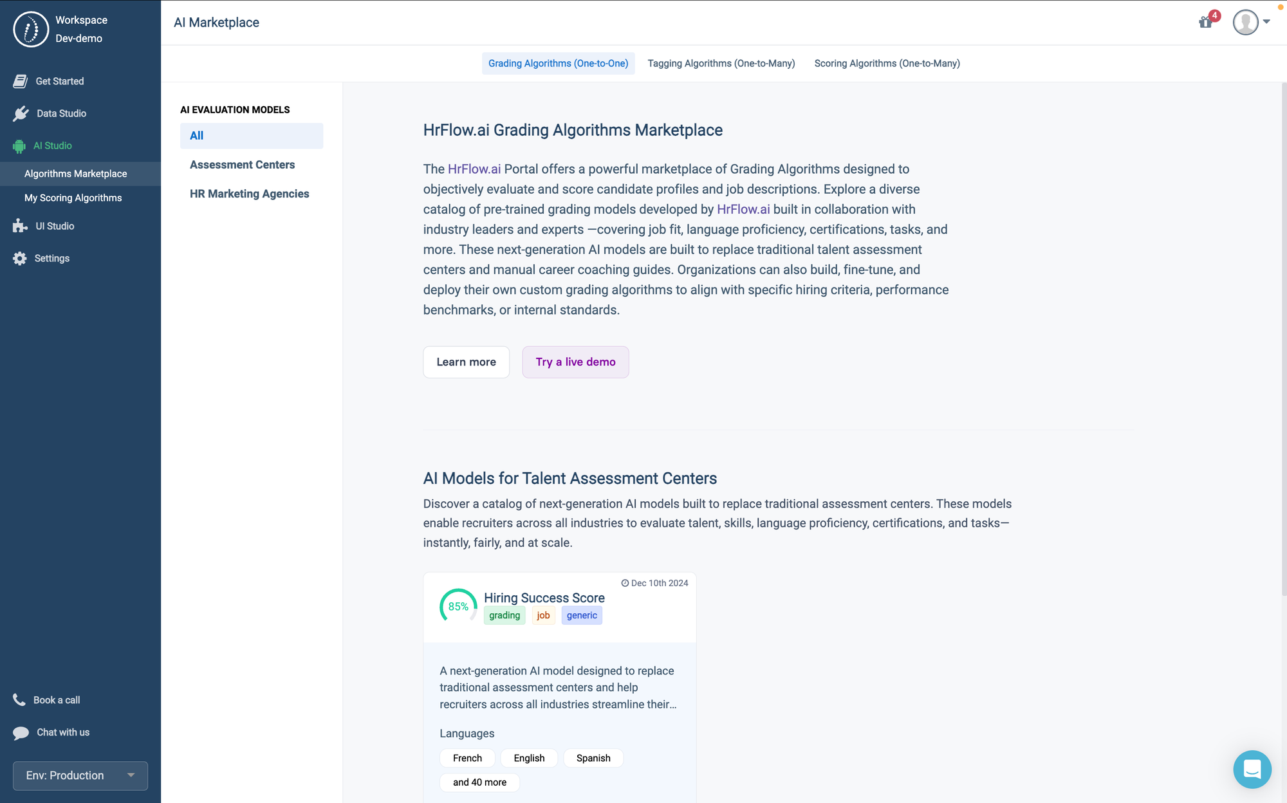Click Try a live demo button
This screenshot has height=803, width=1287.
pyautogui.click(x=575, y=362)
